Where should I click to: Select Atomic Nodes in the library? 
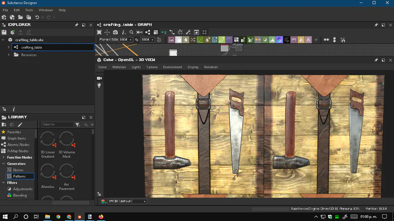[18, 145]
